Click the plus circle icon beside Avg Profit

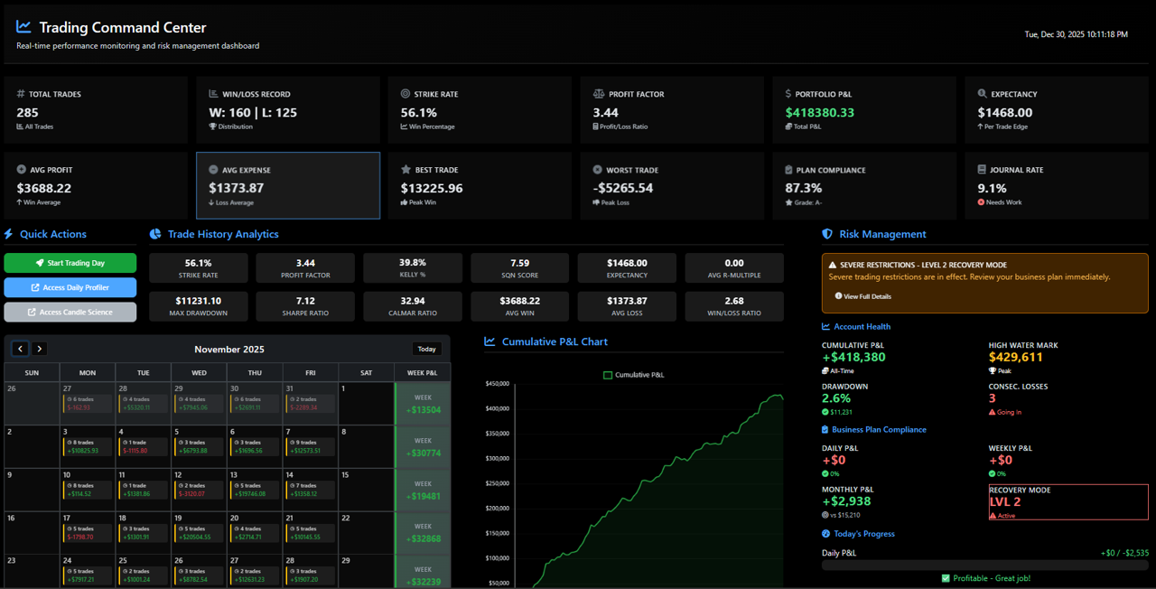(21, 170)
